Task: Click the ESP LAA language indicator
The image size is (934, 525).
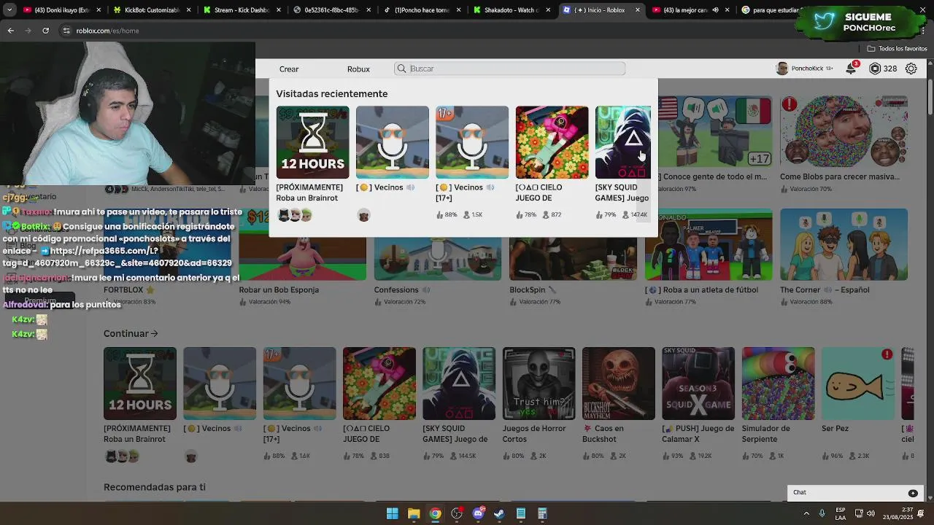Action: (x=841, y=513)
